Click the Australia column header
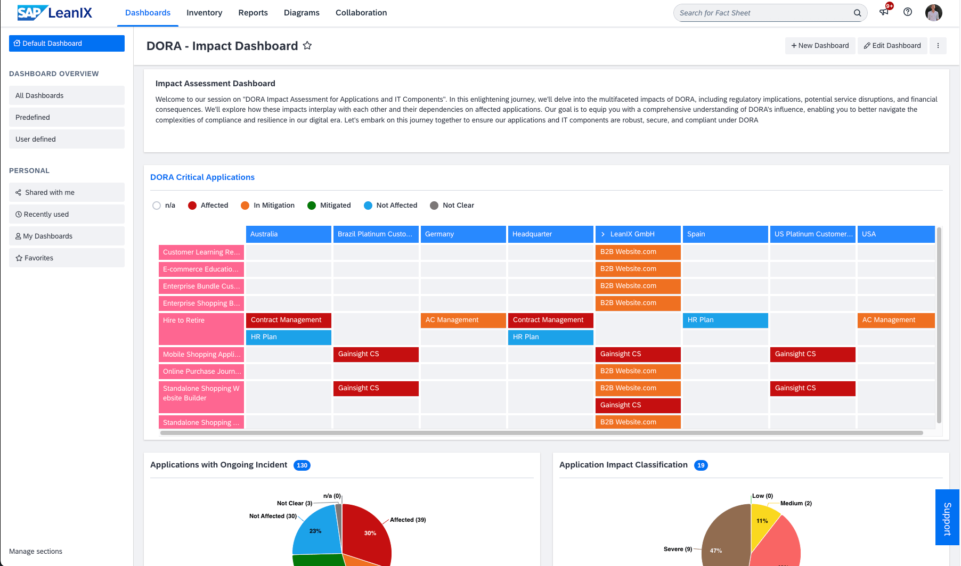The image size is (961, 566). (289, 234)
